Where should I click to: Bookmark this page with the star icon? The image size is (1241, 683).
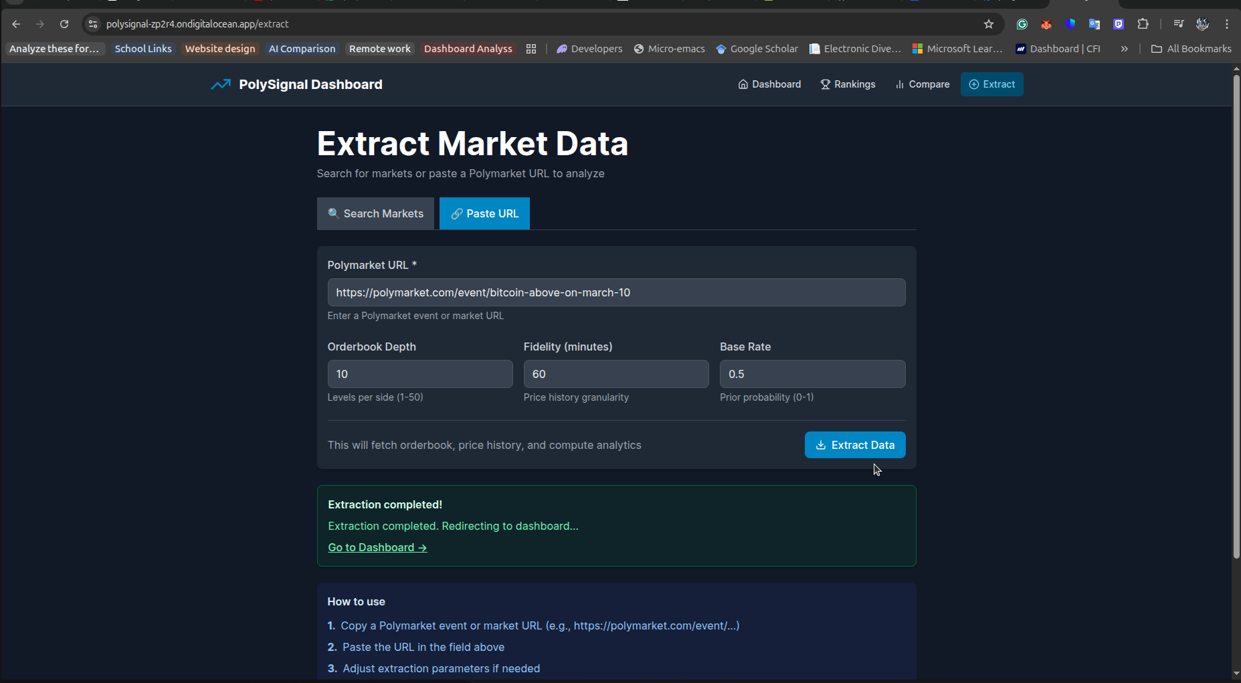(x=988, y=24)
